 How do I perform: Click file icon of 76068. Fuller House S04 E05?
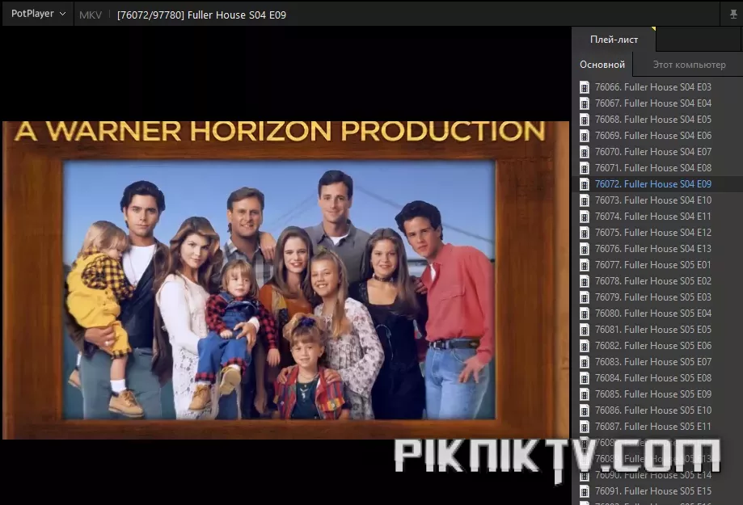(x=585, y=120)
